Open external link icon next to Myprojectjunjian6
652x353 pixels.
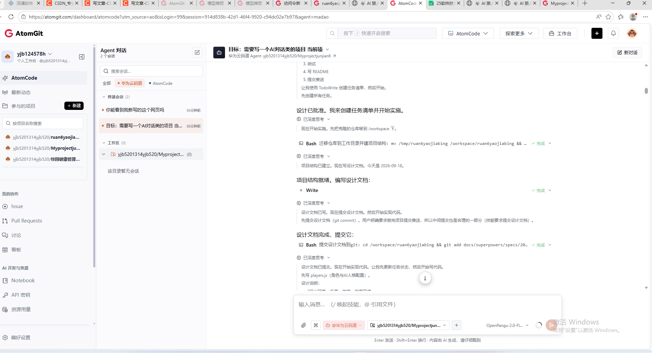click(334, 56)
